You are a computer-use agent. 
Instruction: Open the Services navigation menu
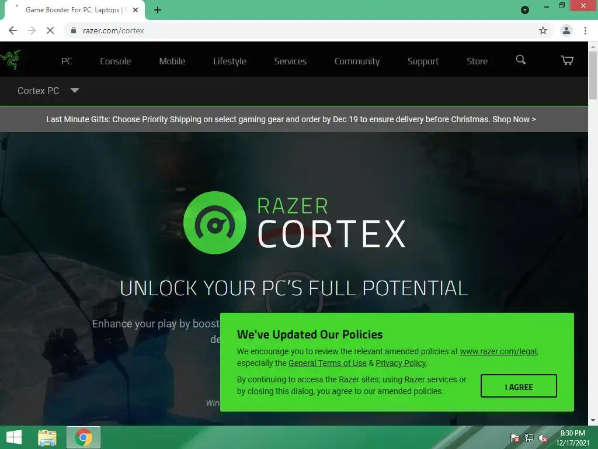point(290,61)
